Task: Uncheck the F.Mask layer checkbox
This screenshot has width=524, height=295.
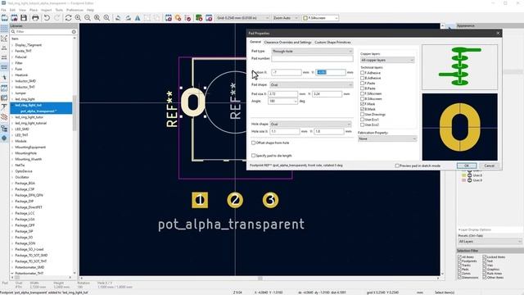Action: pos(362,104)
